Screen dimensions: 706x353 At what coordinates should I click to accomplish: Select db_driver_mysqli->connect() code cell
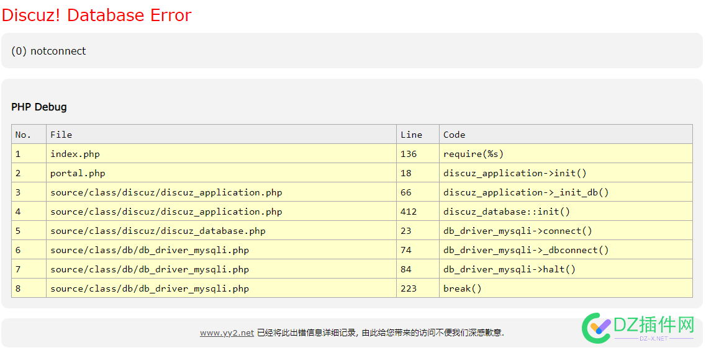point(566,231)
